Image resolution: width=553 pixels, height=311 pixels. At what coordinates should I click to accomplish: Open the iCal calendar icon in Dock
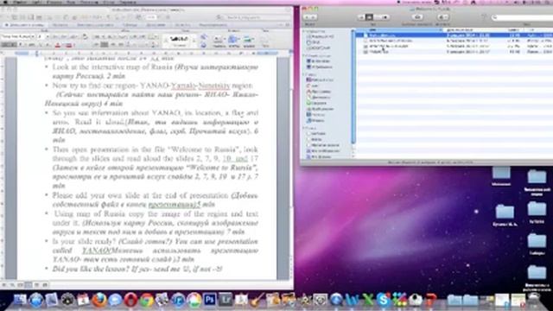click(83, 300)
